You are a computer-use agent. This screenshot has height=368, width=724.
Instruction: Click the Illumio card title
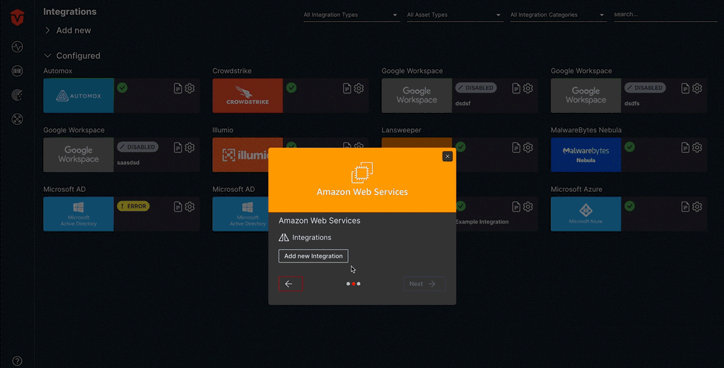(x=222, y=130)
